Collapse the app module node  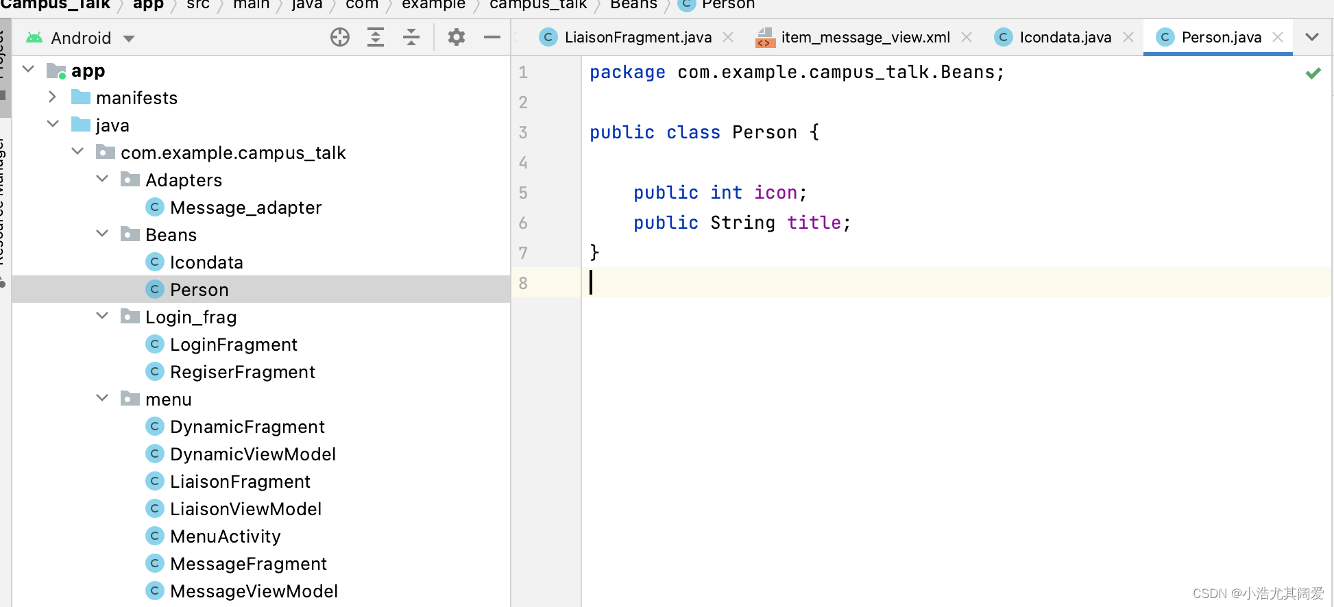click(x=29, y=69)
